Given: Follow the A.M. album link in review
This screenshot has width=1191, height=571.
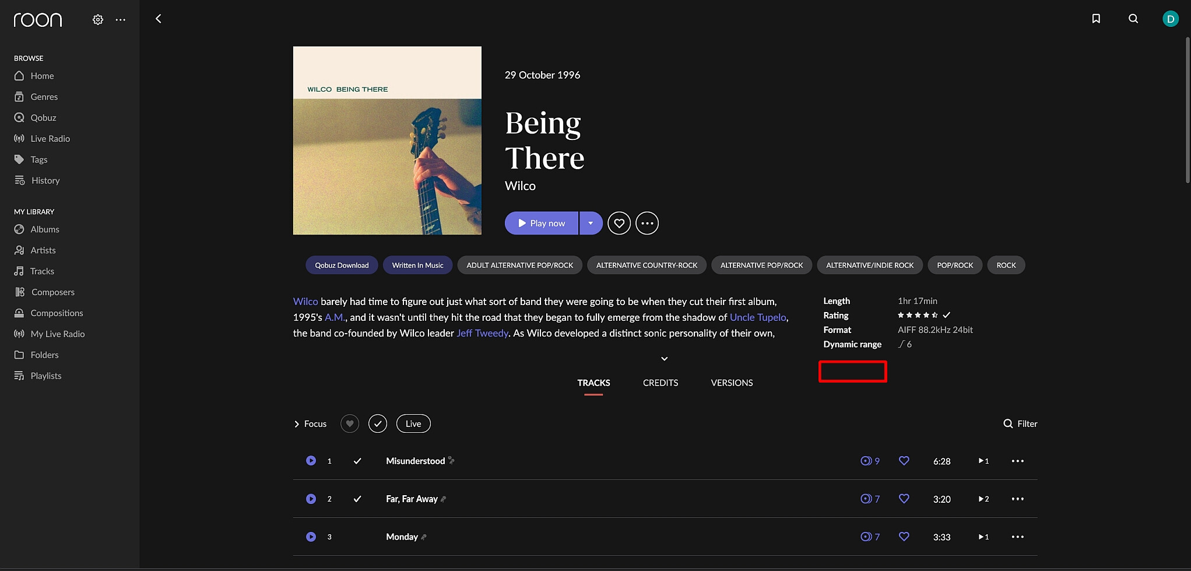Looking at the screenshot, I should (334, 318).
